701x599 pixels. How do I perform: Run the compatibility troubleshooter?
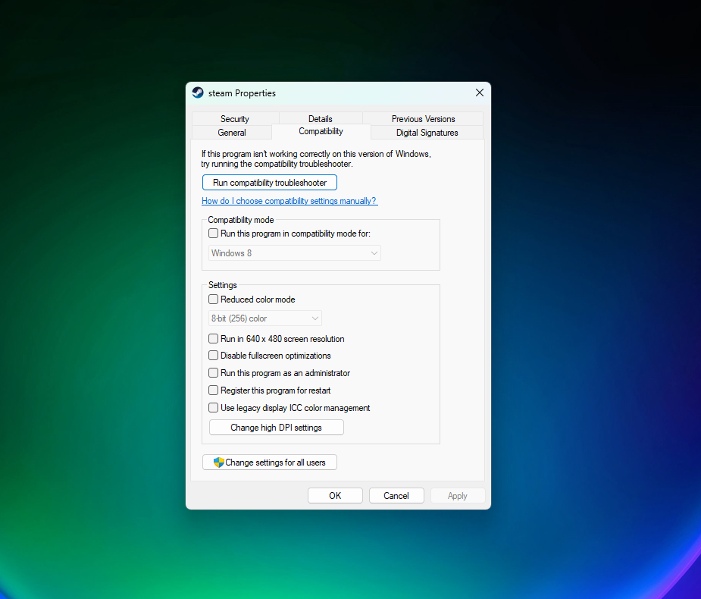tap(270, 183)
